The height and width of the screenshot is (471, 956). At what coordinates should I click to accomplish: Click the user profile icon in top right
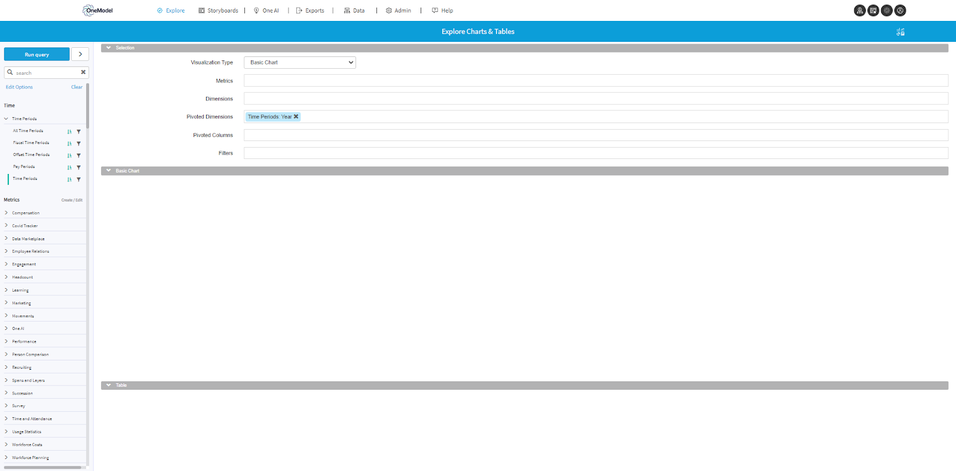pos(900,10)
